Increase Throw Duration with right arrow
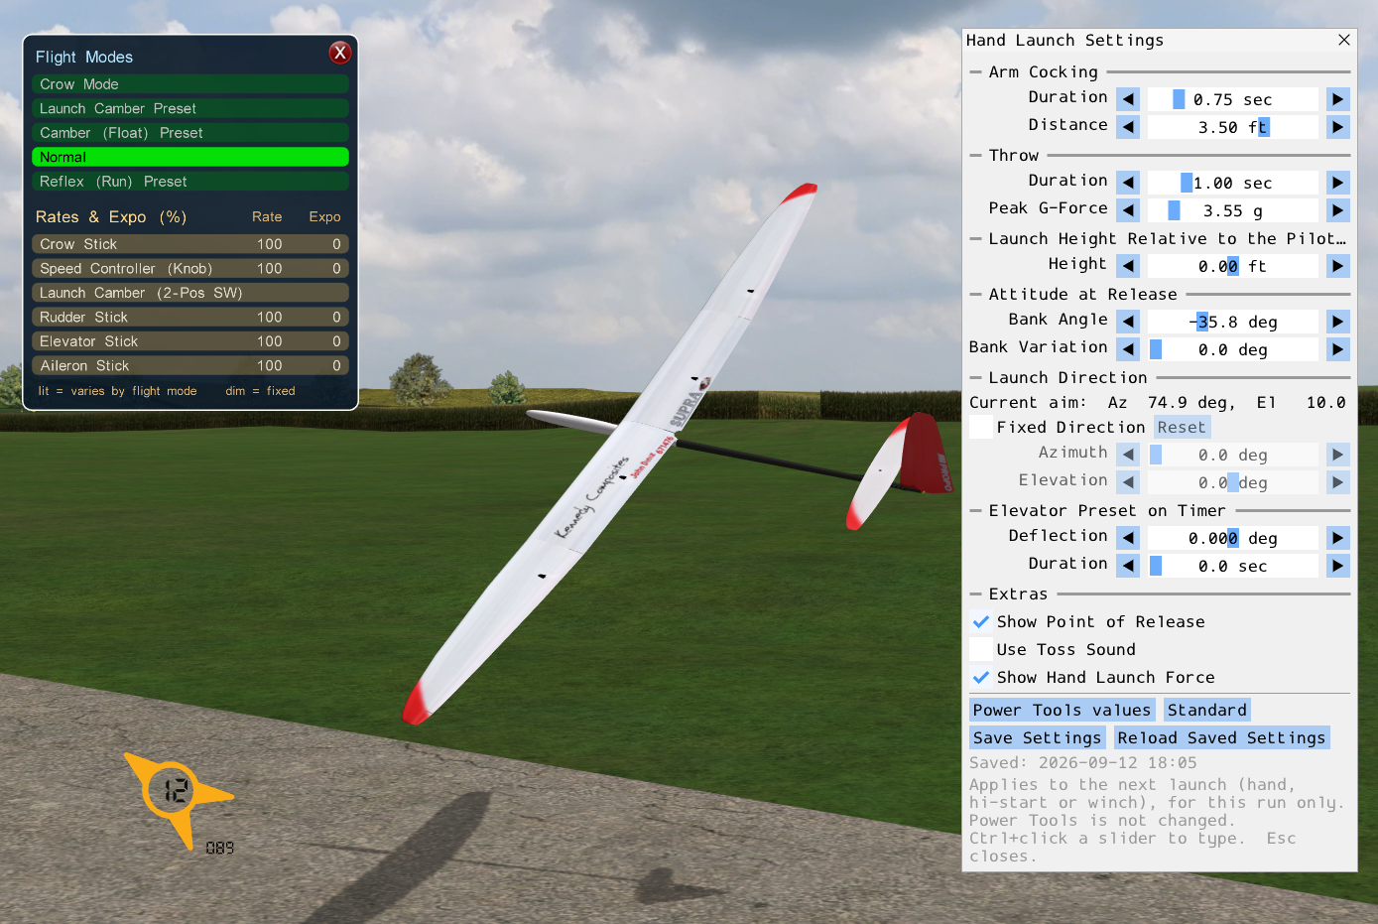The image size is (1378, 924). [x=1338, y=183]
